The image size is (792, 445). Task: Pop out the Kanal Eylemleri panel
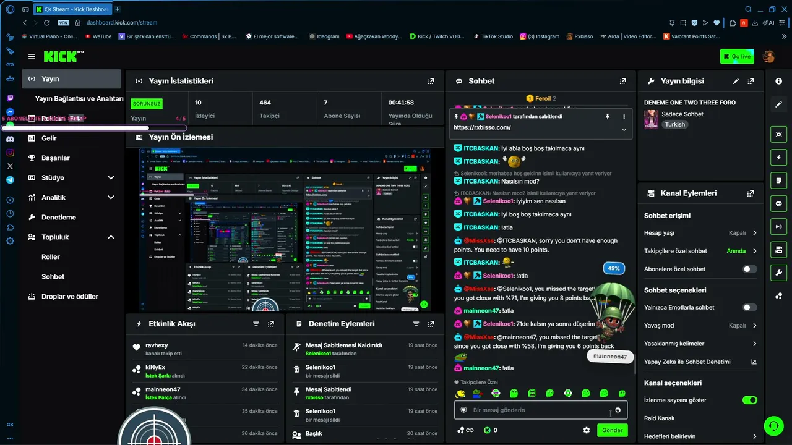[751, 193]
